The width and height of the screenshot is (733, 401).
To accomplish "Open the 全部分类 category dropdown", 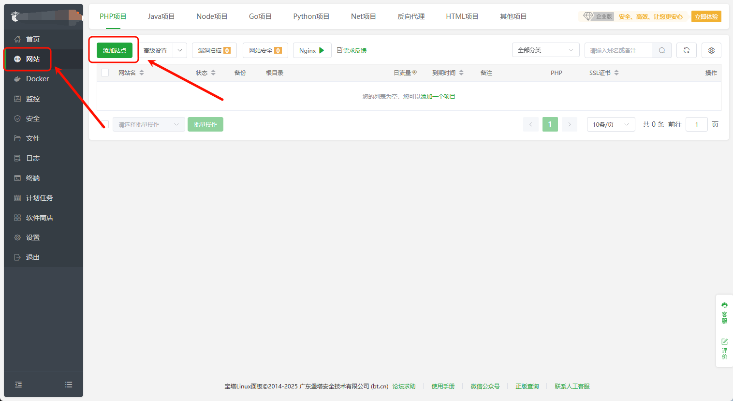I will click(545, 50).
